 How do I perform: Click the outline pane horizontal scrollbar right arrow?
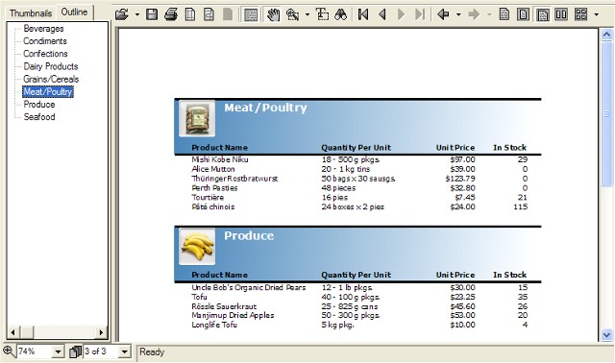pos(102,333)
